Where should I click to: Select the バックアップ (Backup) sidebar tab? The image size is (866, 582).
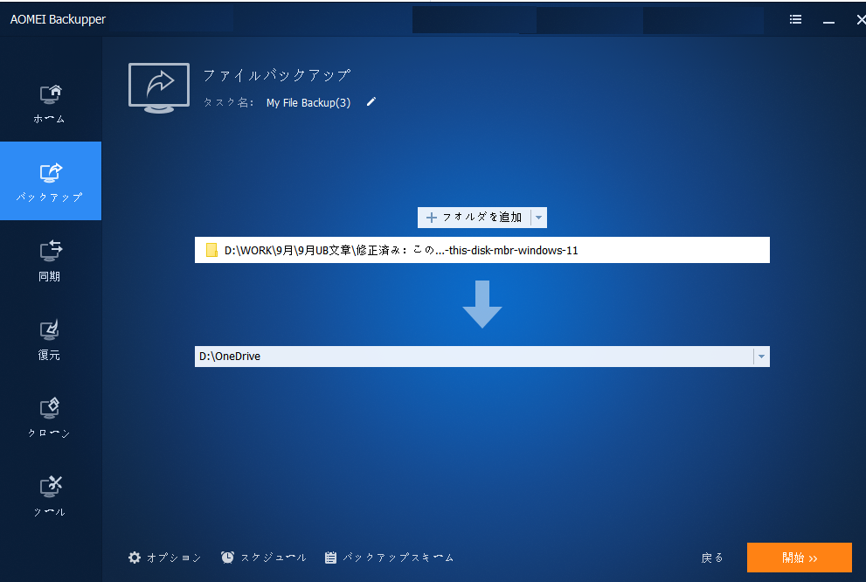tap(51, 181)
